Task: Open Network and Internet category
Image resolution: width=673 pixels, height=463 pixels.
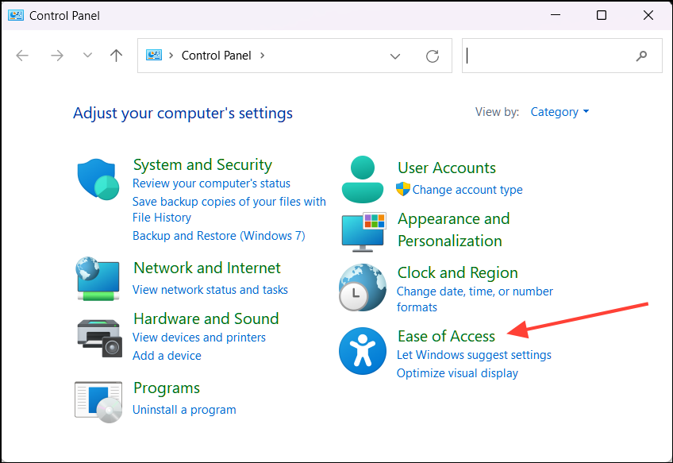Action: point(207,268)
